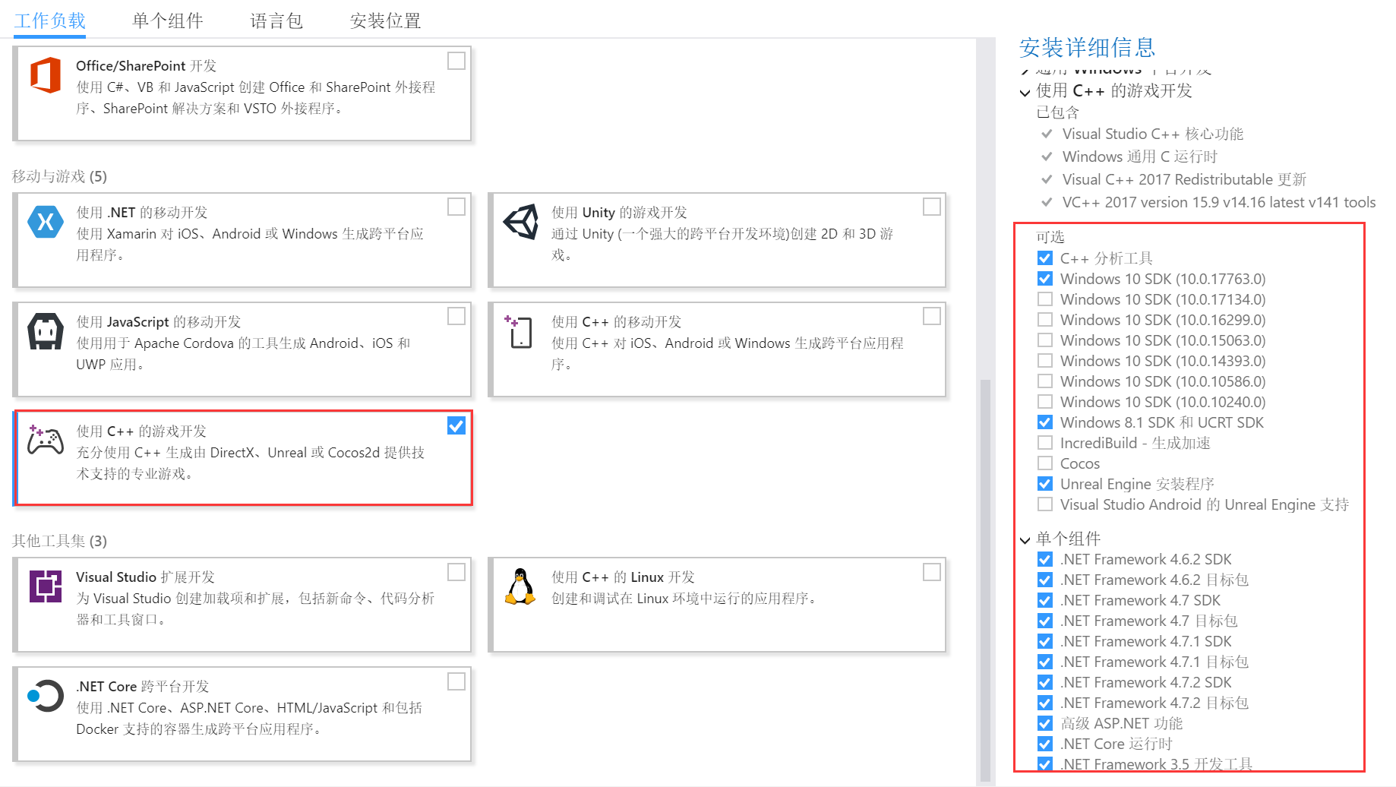Select the 使用 Unity 的游戏开发 workload
This screenshot has height=787, width=1396.
pos(931,206)
